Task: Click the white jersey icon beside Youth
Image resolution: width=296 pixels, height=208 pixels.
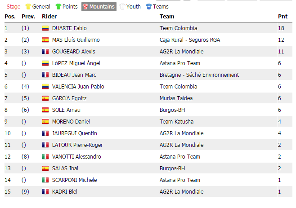Action: (x=122, y=7)
